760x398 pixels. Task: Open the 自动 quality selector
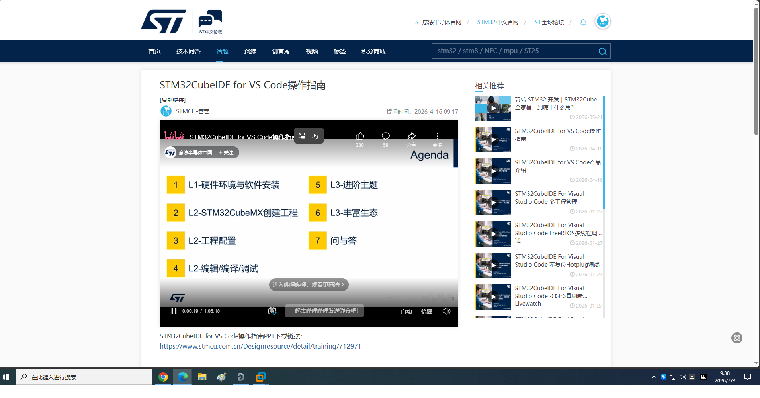click(406, 311)
